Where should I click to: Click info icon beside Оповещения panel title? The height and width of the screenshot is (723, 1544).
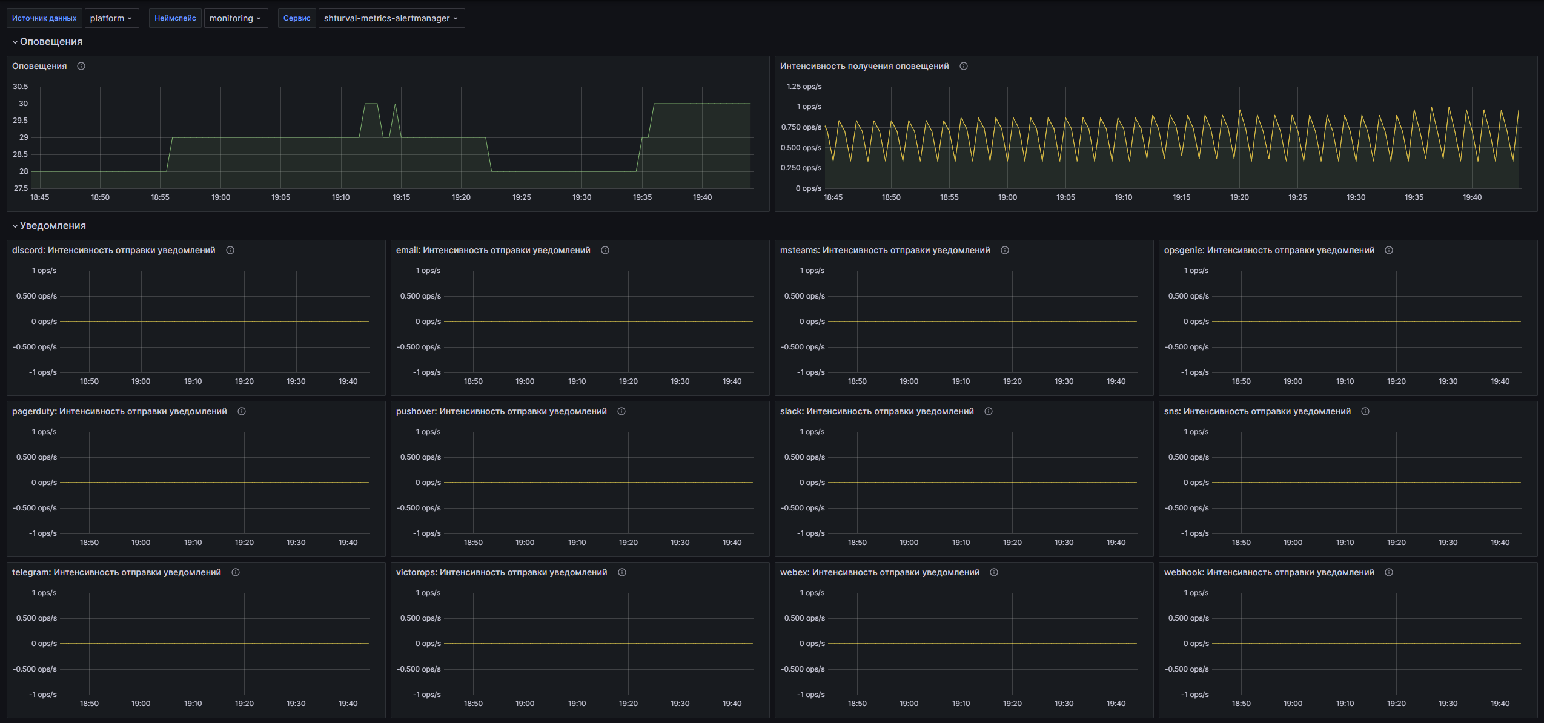point(81,66)
